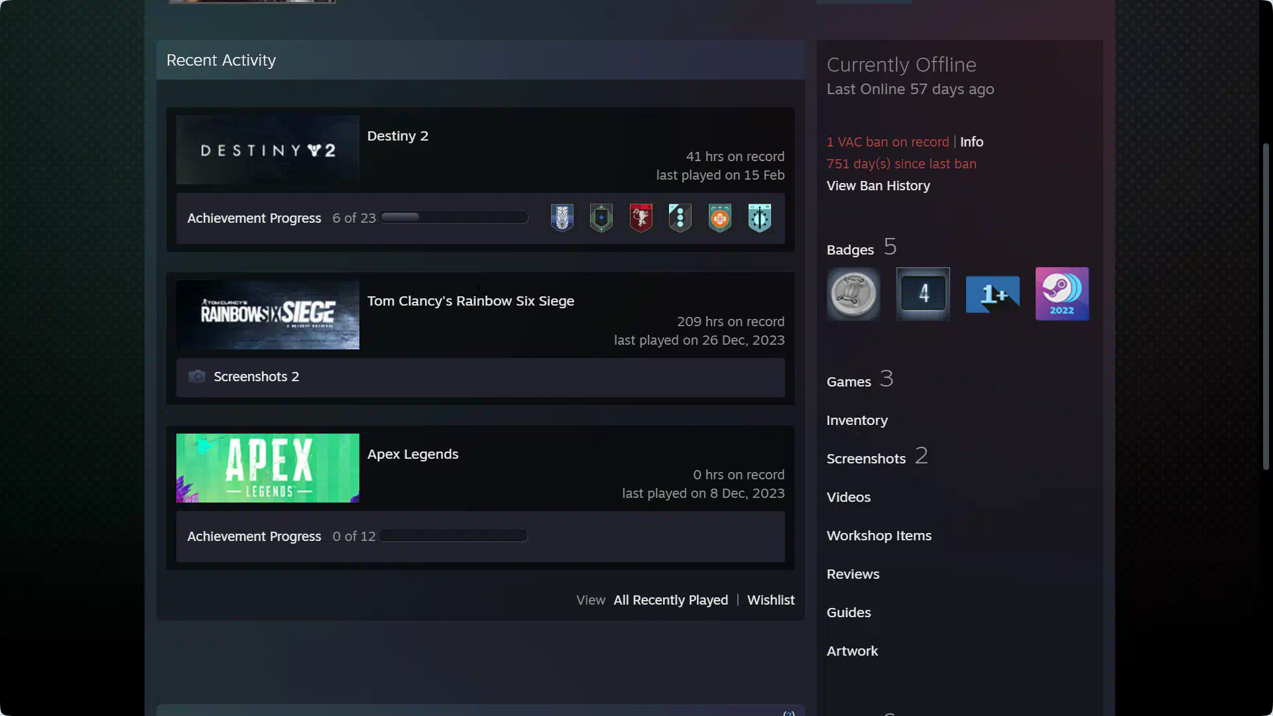
Task: Open the Inventory page
Action: click(857, 420)
